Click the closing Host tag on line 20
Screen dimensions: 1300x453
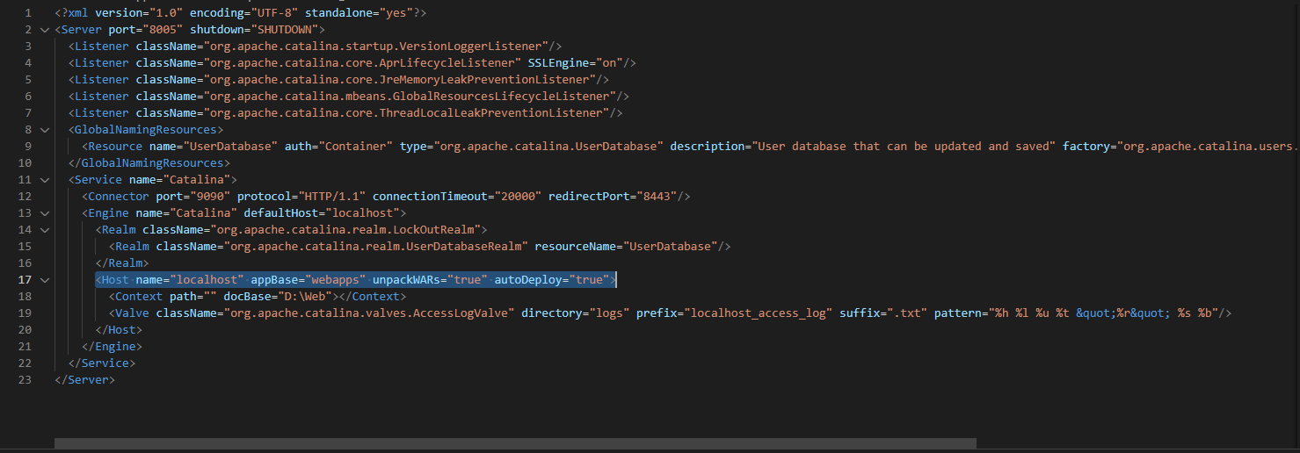click(119, 329)
